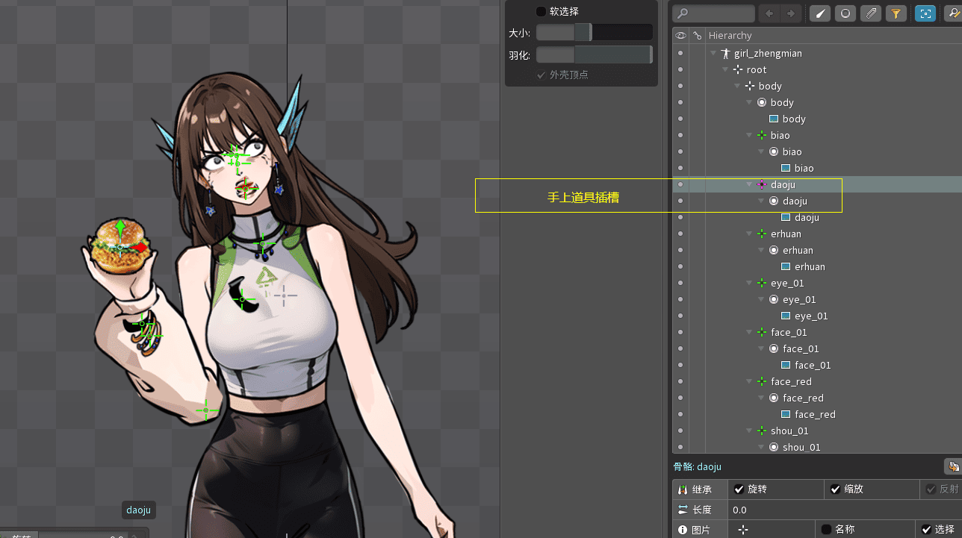Uncheck the 缩放 inherit scale checkbox

pyautogui.click(x=836, y=489)
